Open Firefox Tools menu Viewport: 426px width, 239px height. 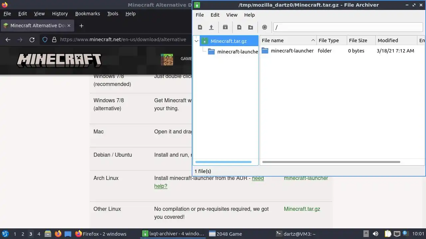112,14
